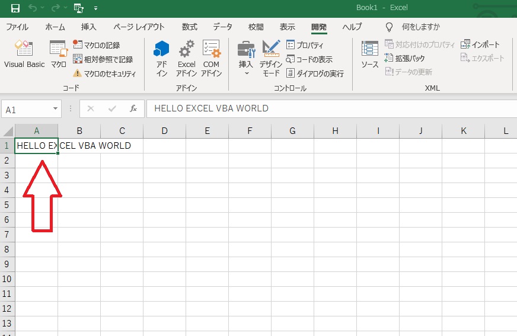Switch to the ページ レイアウト tab

point(139,27)
